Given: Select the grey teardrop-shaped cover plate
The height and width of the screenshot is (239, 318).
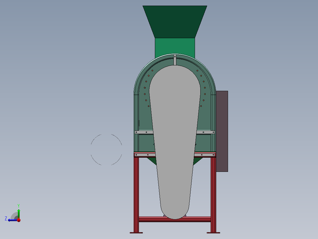Looking at the screenshot, I should (175, 142).
